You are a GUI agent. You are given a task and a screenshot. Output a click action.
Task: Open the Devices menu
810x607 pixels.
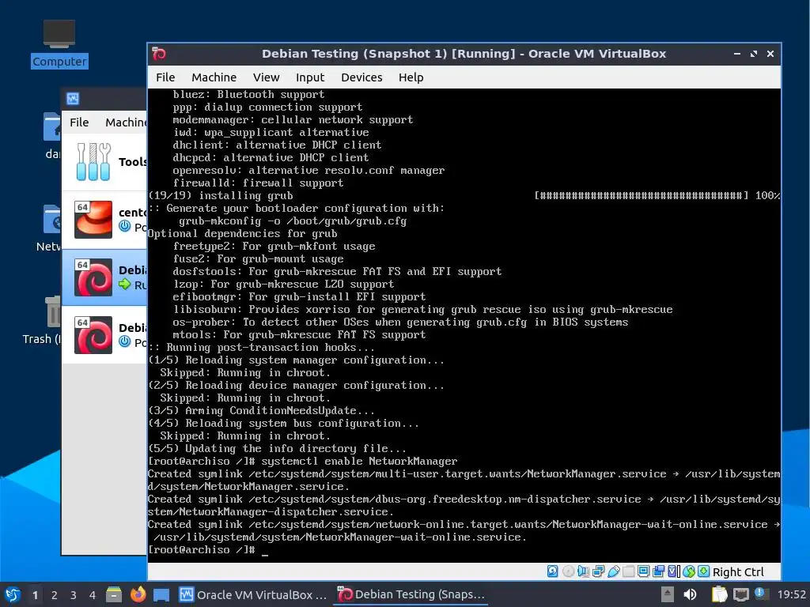[361, 77]
